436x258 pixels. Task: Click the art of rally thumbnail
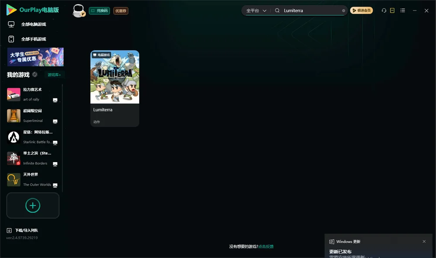(14, 95)
